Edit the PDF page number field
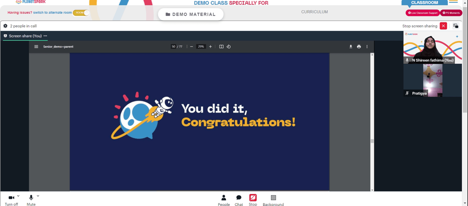Screen dimensions: 468x206 click(173, 47)
